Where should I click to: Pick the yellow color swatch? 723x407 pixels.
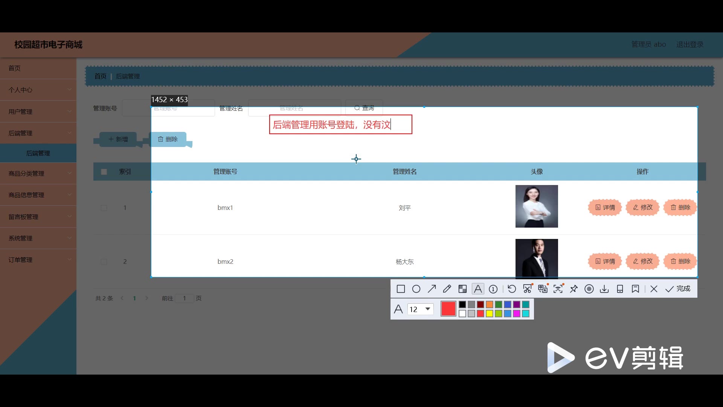(x=490, y=314)
